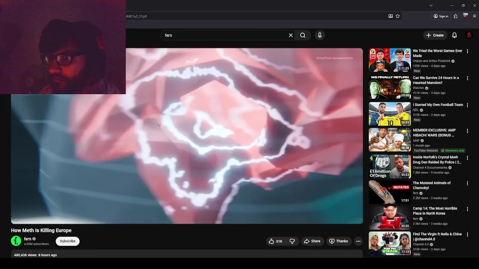
Task: Start voice search with the microphone icon
Action: pyautogui.click(x=320, y=35)
